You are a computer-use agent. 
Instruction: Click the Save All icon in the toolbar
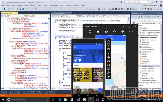click(x=23, y=9)
